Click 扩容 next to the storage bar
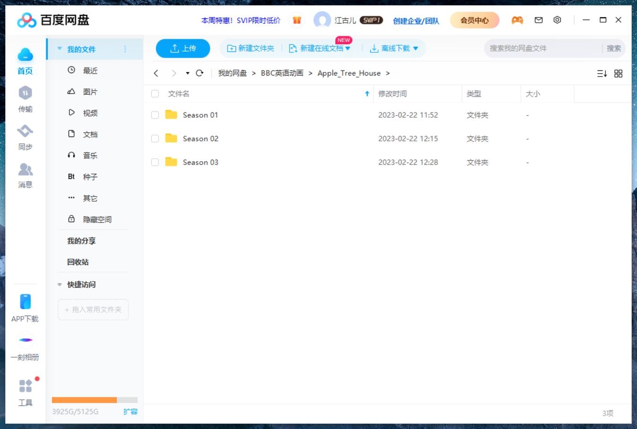 pos(130,412)
